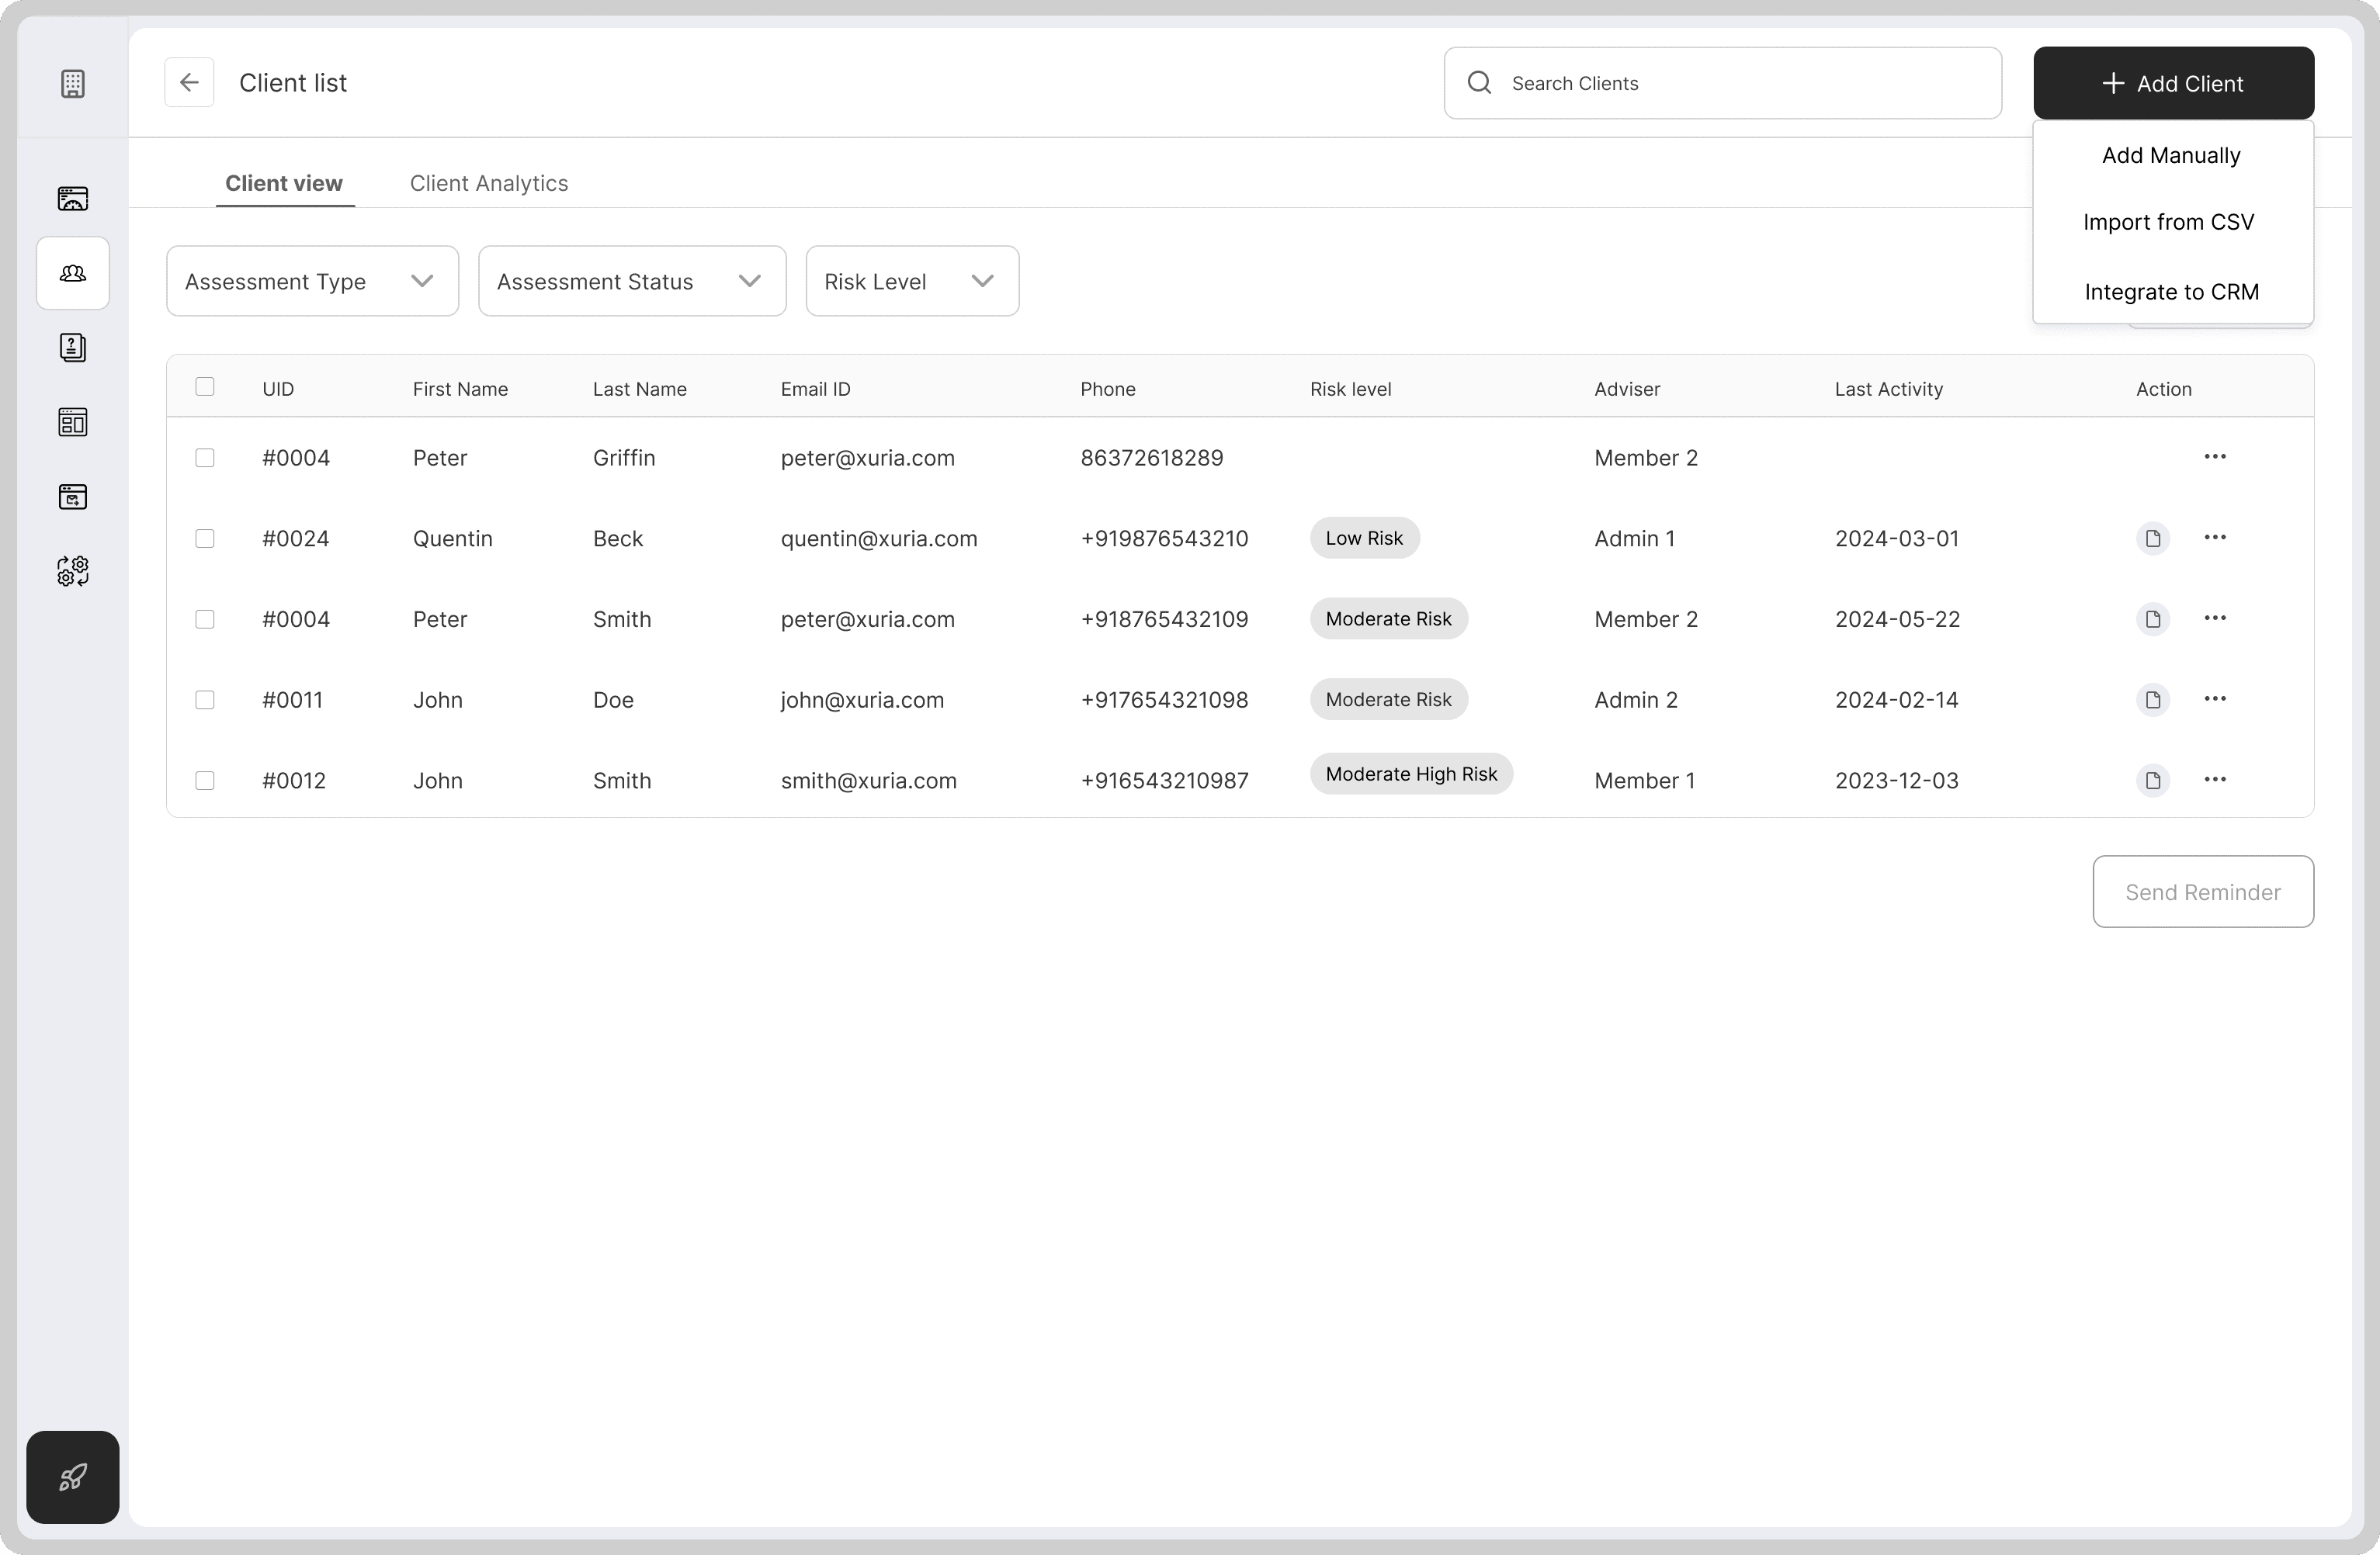Viewport: 2380px width, 1555px height.
Task: Click the back arrow beside Client list
Action: tap(189, 83)
